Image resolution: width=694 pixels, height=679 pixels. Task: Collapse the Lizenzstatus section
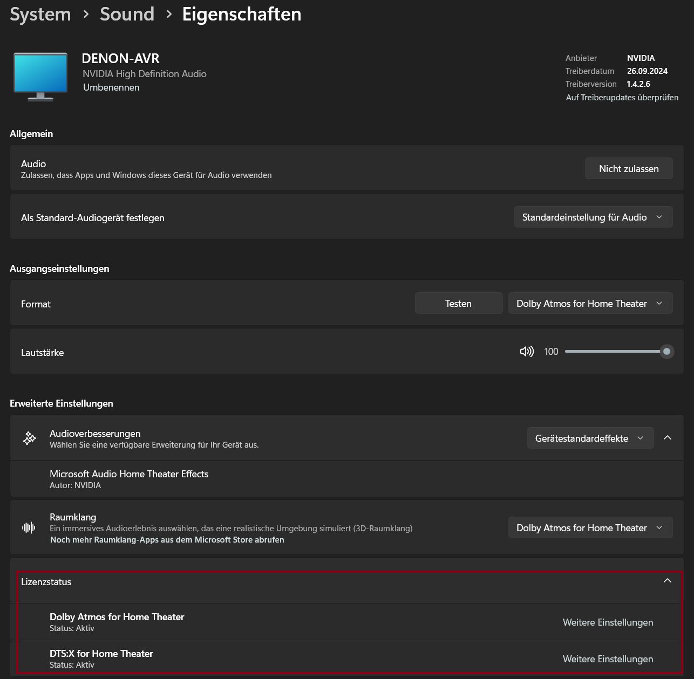click(x=668, y=581)
